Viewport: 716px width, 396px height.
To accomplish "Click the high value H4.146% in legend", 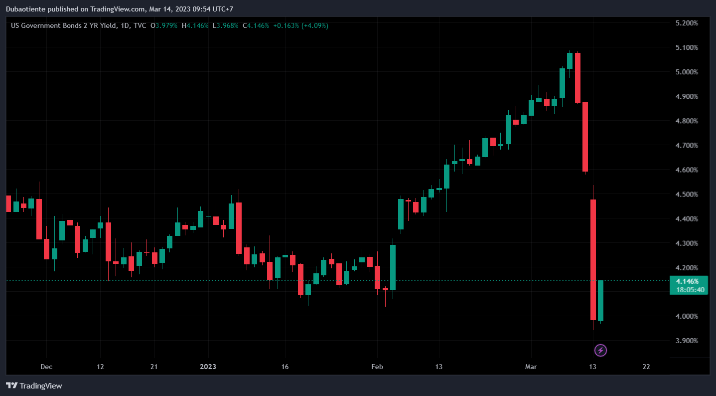I will [x=195, y=25].
